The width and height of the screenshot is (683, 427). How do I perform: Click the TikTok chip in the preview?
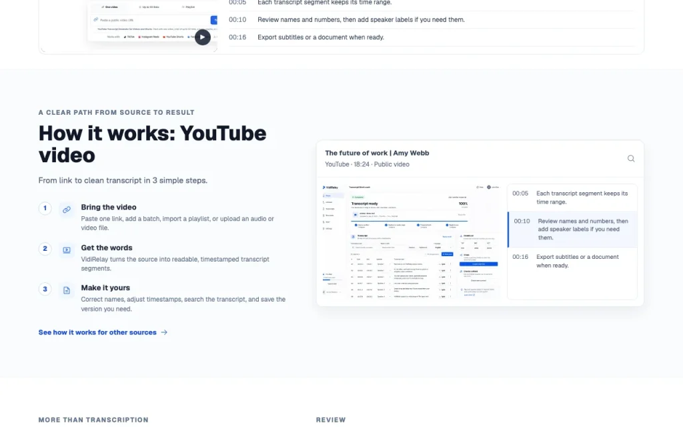[129, 37]
